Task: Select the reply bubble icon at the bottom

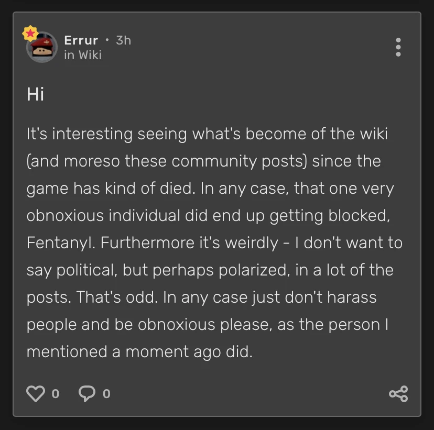Action: (86, 393)
